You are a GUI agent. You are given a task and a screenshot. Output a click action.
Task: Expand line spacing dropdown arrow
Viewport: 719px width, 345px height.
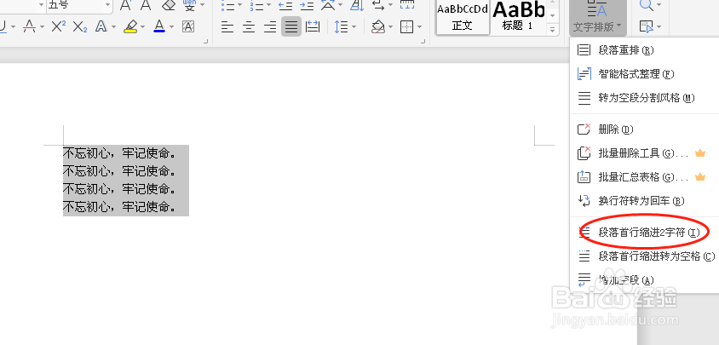pyautogui.click(x=354, y=27)
